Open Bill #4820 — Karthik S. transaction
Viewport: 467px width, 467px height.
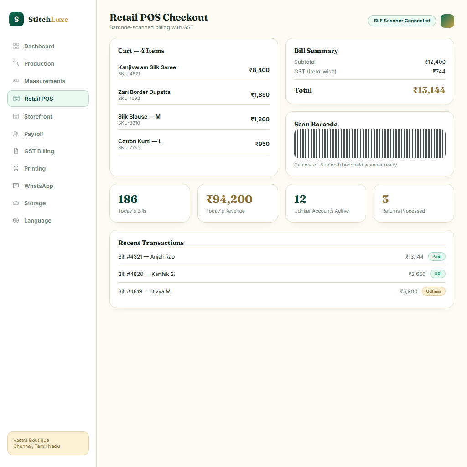[x=282, y=274]
